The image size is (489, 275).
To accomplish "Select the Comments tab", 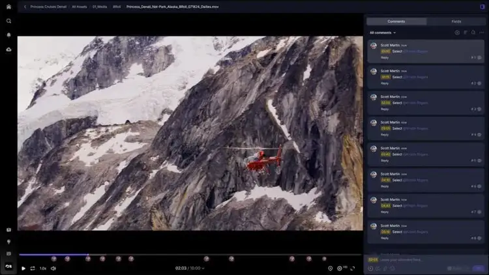I will pos(396,22).
